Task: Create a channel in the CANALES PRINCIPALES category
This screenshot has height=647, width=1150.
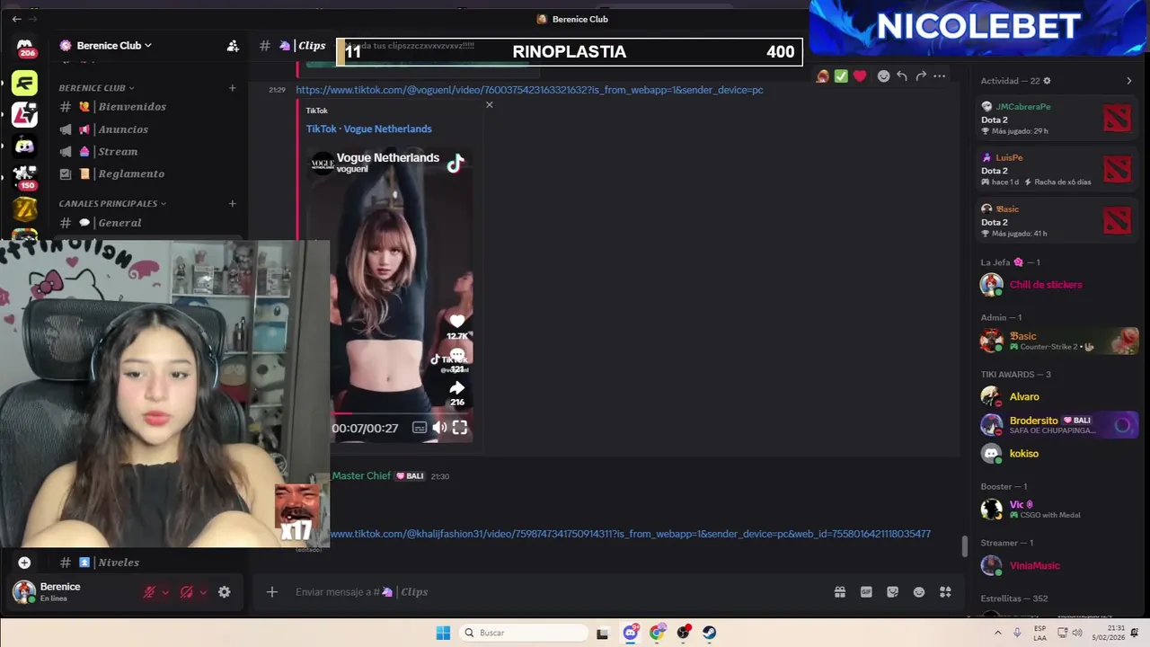Action: (x=232, y=203)
